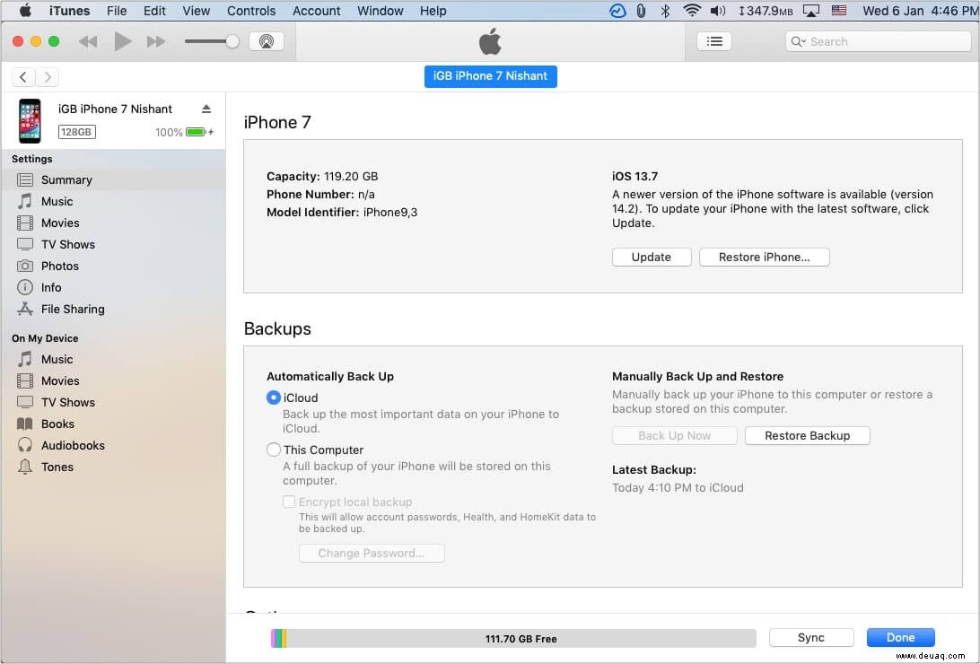Adjust the volume slider knob
This screenshot has width=980, height=664.
click(232, 42)
